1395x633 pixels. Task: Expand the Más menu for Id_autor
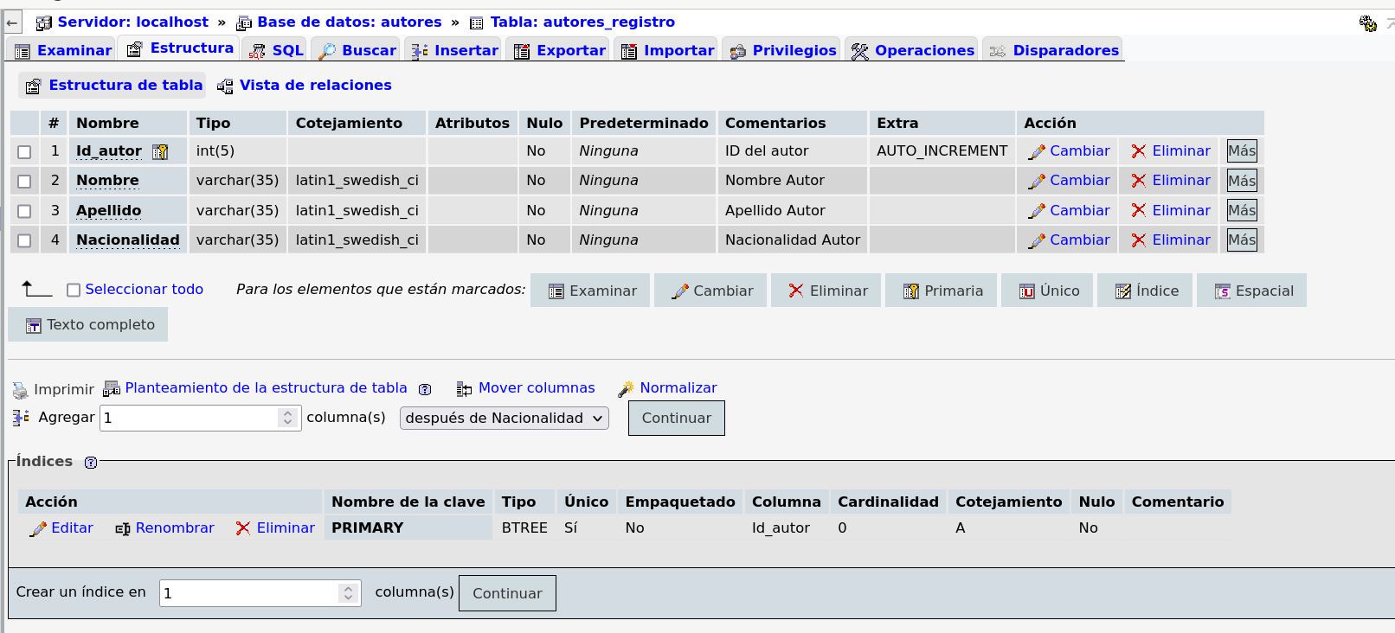click(x=1242, y=151)
